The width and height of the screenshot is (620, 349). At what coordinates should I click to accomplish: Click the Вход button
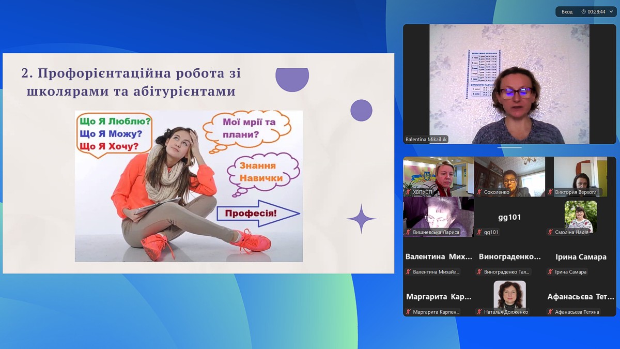click(x=567, y=11)
